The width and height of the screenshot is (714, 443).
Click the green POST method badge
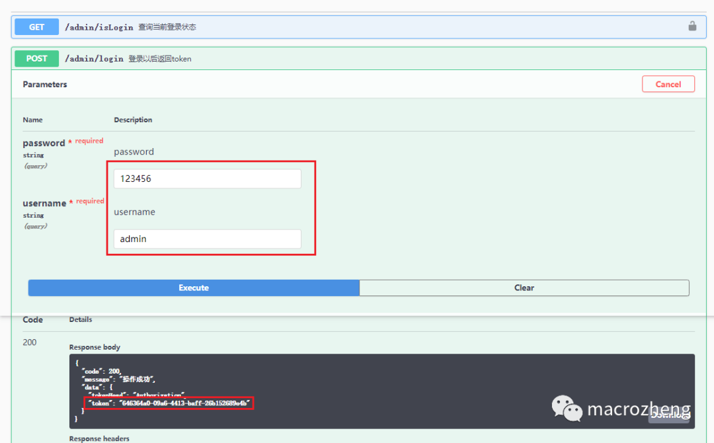[x=36, y=58]
